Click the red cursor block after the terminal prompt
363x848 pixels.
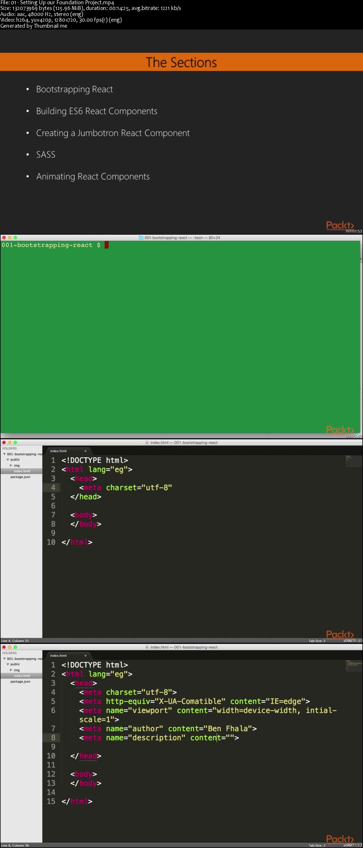point(106,245)
